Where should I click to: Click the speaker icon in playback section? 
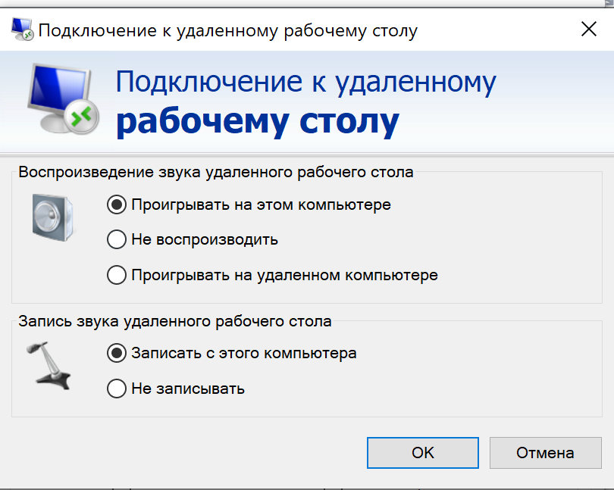point(53,217)
